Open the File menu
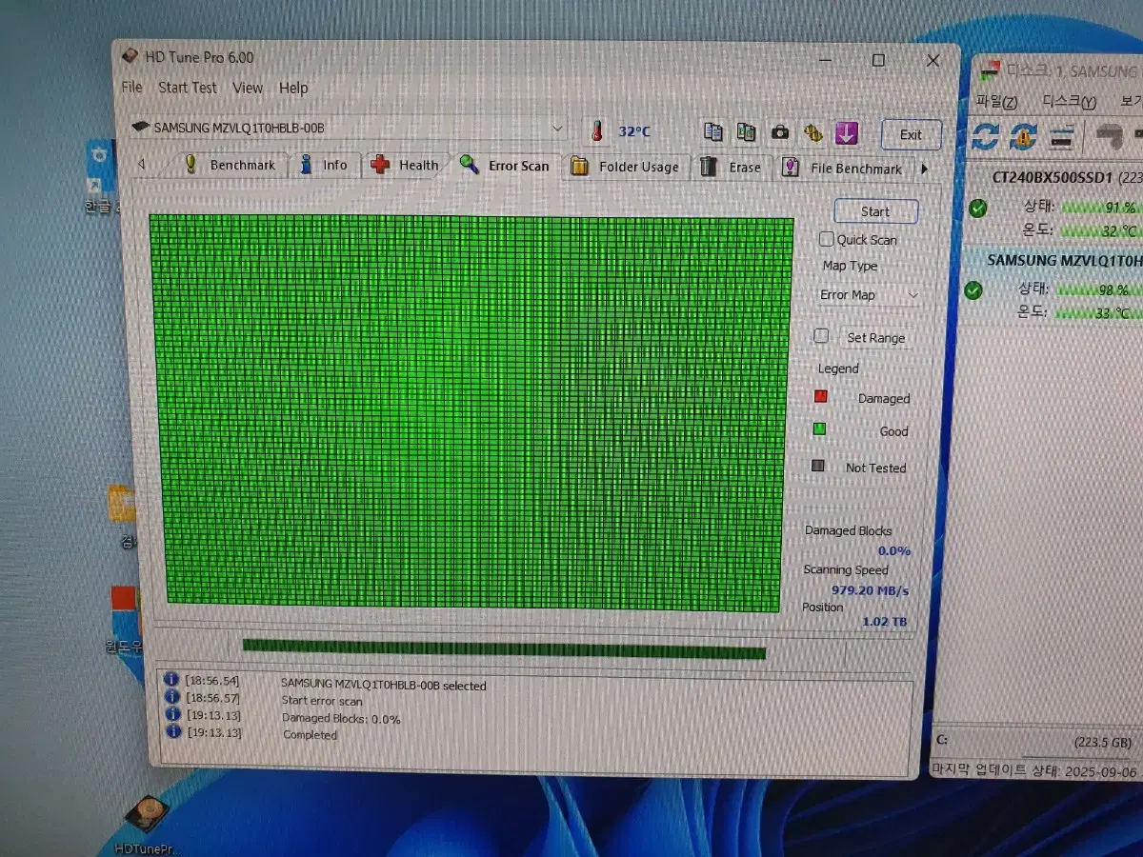Viewport: 1143px width, 857px height. (131, 87)
